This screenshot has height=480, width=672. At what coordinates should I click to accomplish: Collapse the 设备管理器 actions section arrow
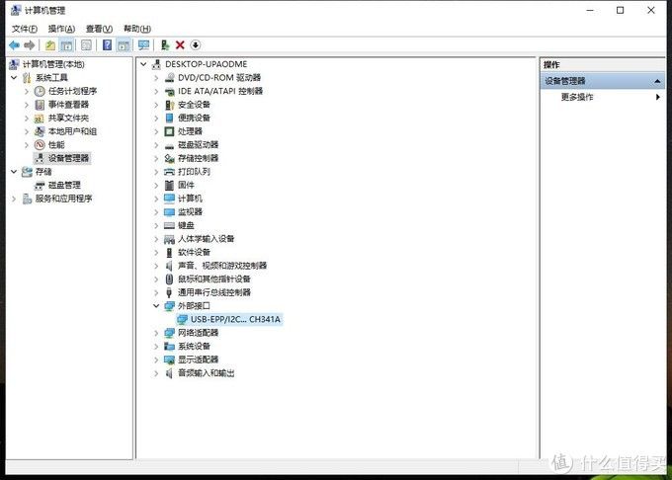click(657, 81)
